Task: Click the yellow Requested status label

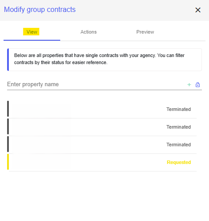Action: pyautogui.click(x=179, y=162)
